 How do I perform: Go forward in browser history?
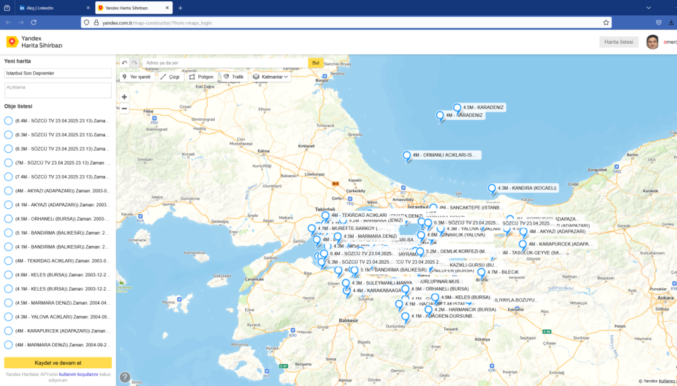(21, 22)
